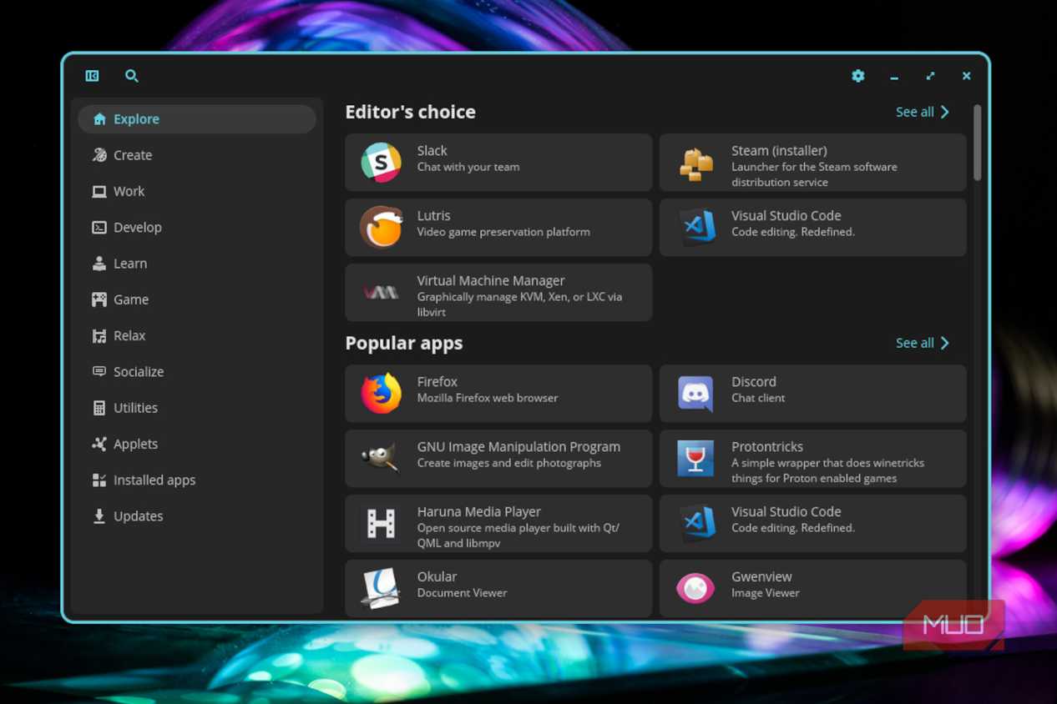Open the Slack title text

432,151
